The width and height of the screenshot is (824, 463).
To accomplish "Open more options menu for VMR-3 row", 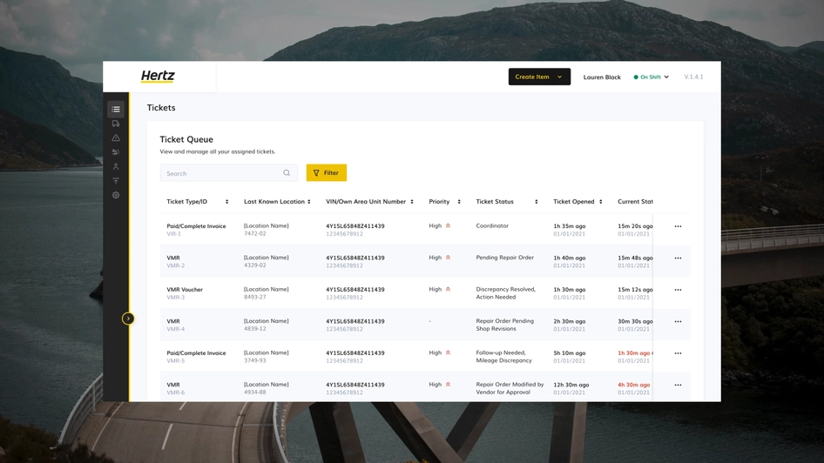I will tap(678, 290).
